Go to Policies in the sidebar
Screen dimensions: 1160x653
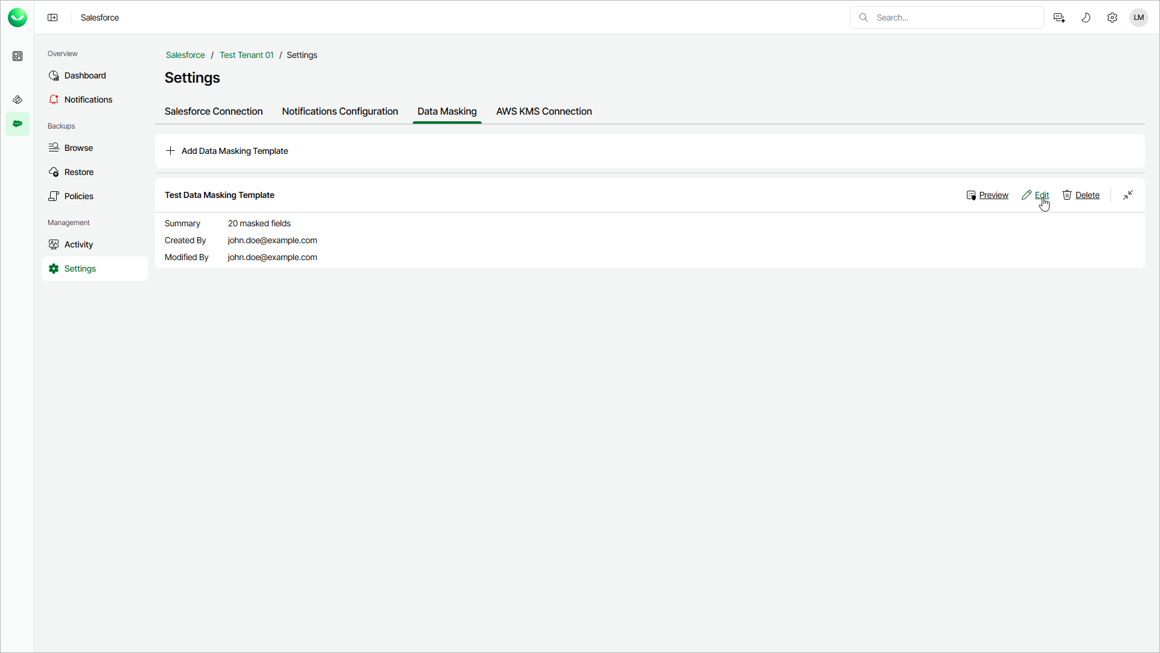tap(78, 196)
